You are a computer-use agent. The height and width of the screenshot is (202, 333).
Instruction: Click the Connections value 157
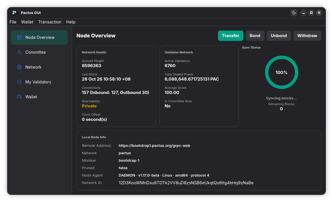coord(116,93)
